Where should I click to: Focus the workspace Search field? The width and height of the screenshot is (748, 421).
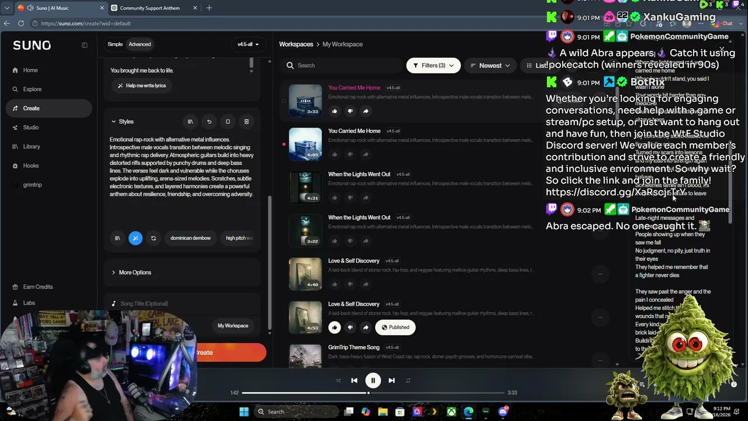(341, 65)
